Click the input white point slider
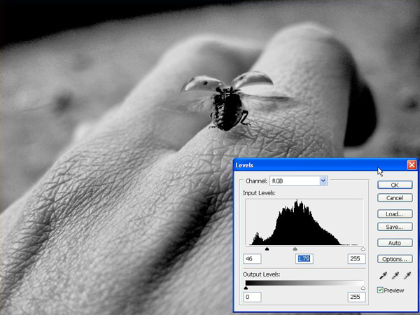 click(x=363, y=249)
